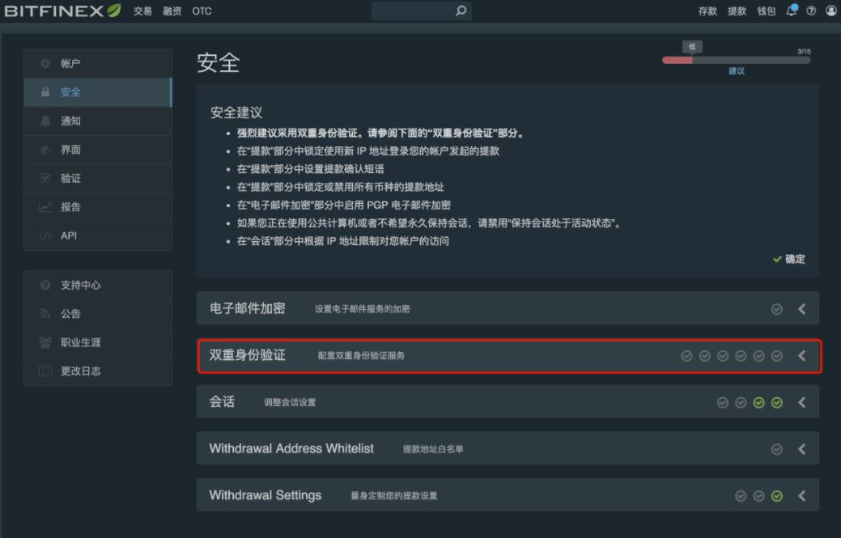
Task: Click the last 双重身份验证 status check
Action: click(x=776, y=356)
